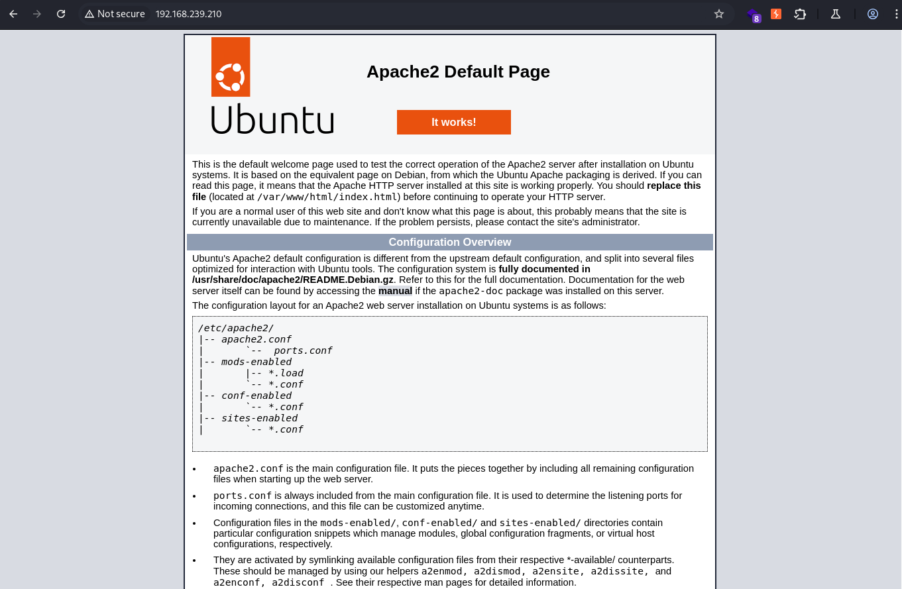This screenshot has width=902, height=589.
Task: Open the orange Burp Suite extension icon
Action: tap(776, 14)
